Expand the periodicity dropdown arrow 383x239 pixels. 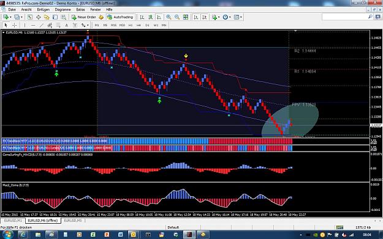(x=230, y=17)
